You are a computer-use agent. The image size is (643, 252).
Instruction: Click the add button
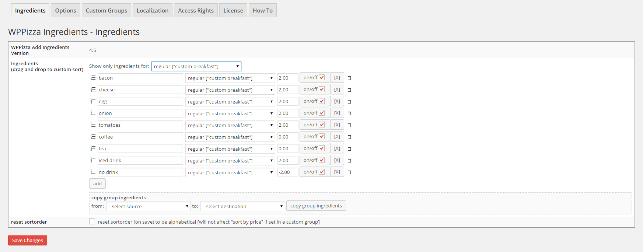coord(97,183)
